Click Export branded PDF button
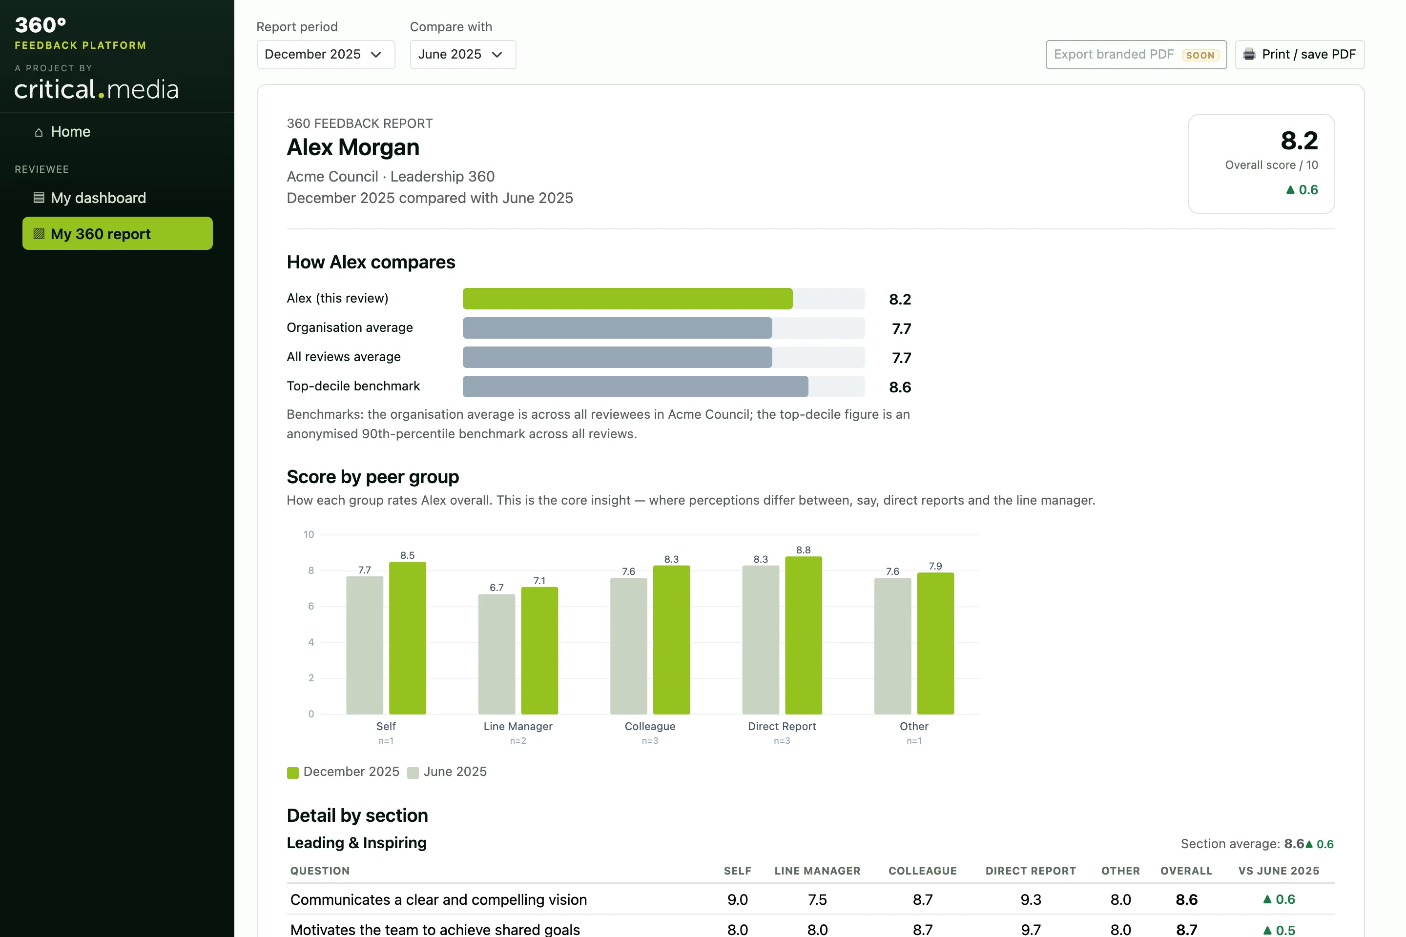The height and width of the screenshot is (937, 1406). point(1136,54)
